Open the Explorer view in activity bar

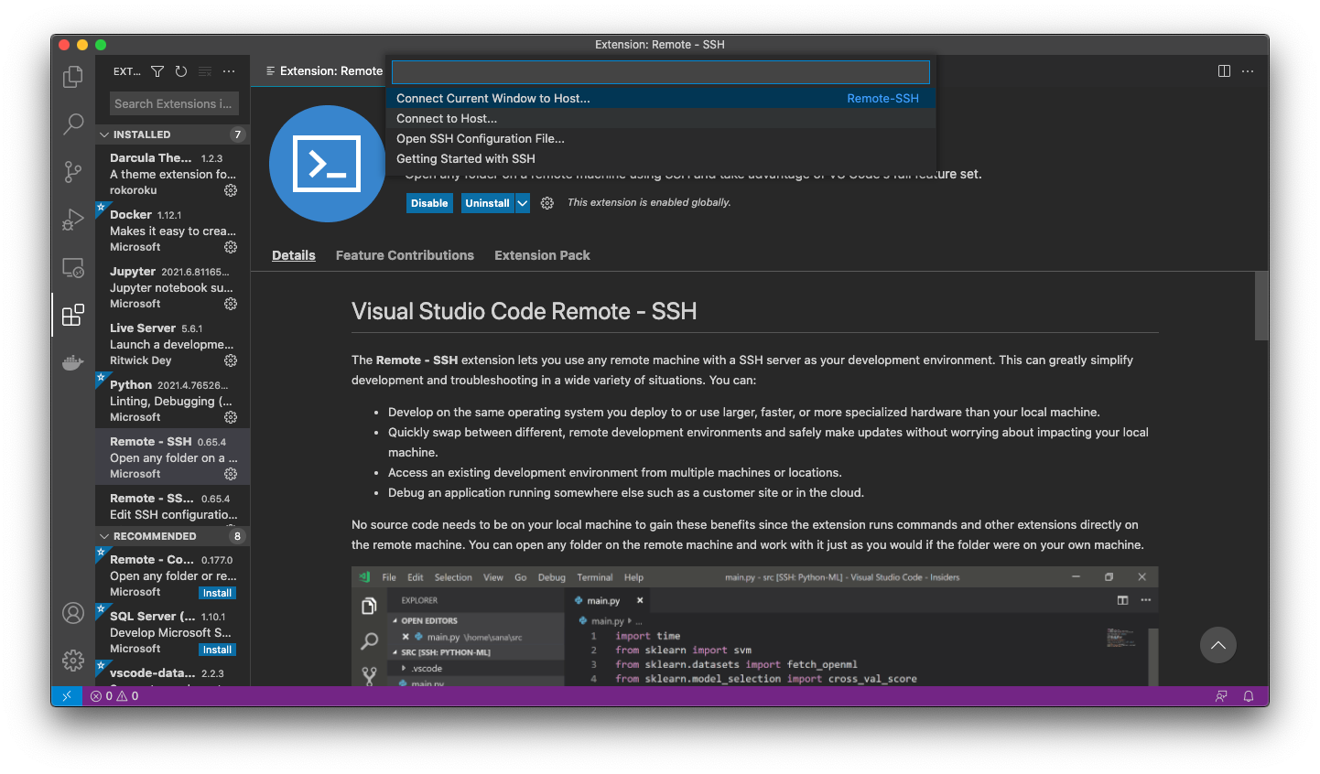[x=73, y=78]
